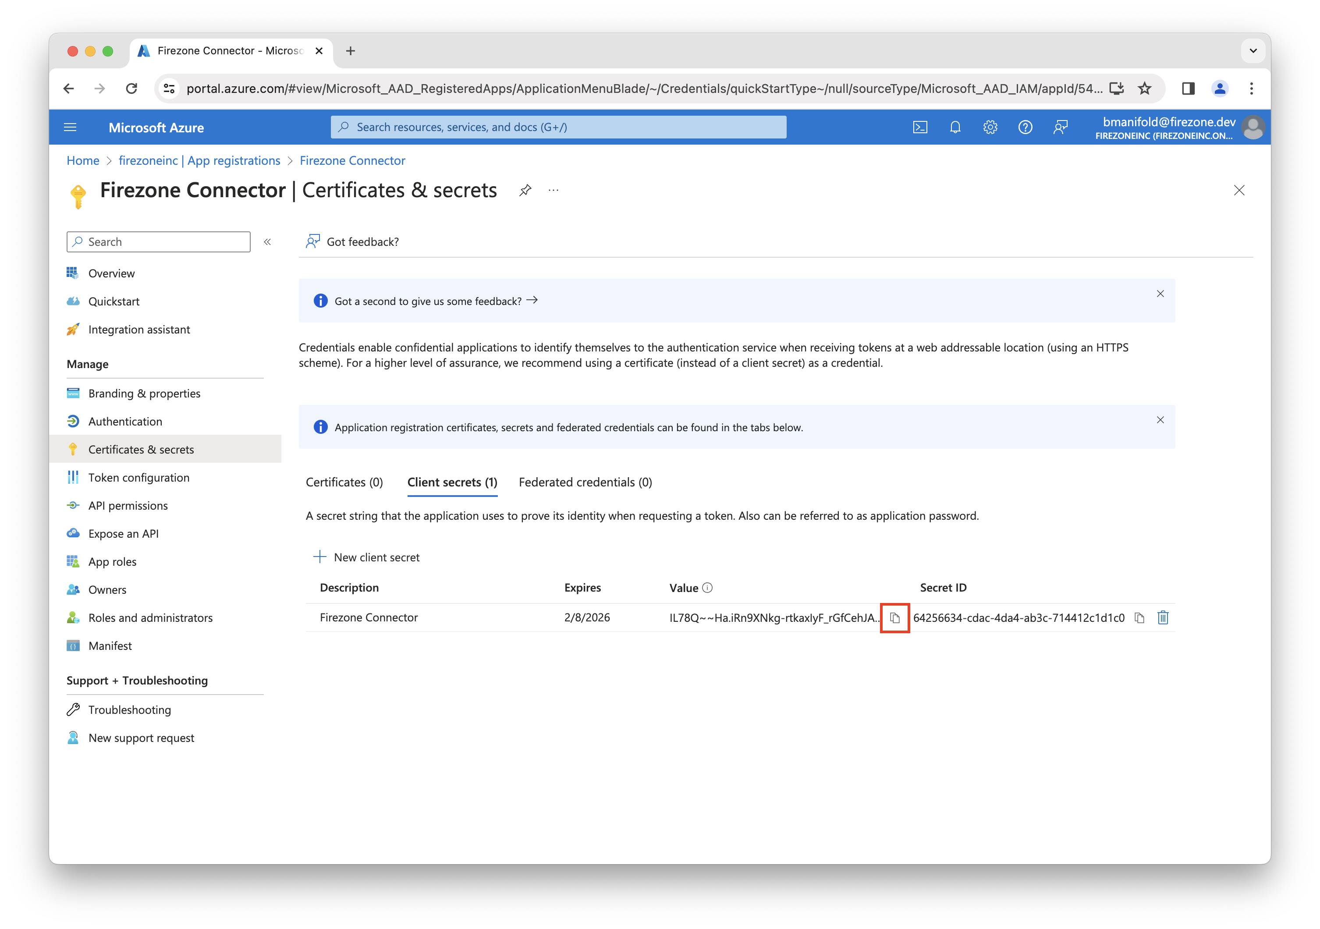Expand the Chrome tab search dropdown
This screenshot has height=929, width=1320.
point(1253,50)
